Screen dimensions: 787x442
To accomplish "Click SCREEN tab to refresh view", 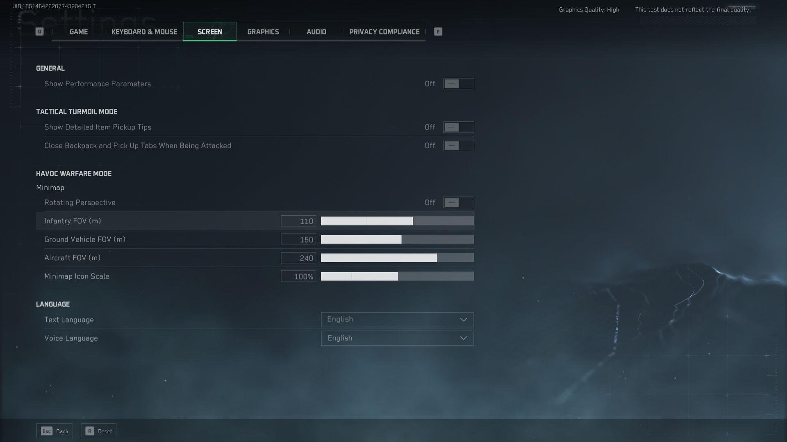I will (x=210, y=31).
